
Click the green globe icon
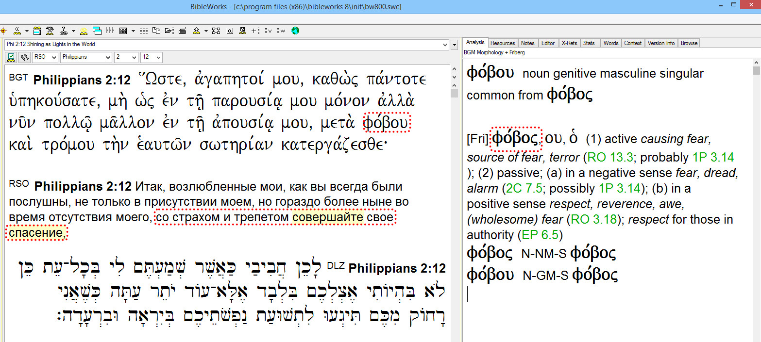[295, 31]
